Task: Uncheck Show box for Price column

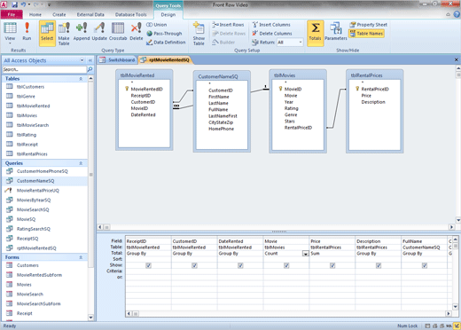Action: [x=332, y=265]
